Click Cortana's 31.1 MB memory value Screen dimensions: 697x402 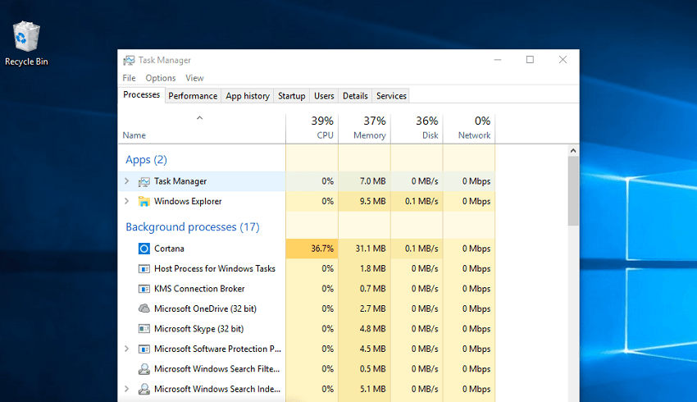point(371,249)
